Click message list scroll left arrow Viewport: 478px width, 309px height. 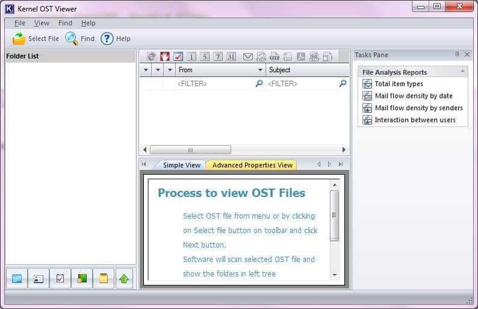point(145,150)
